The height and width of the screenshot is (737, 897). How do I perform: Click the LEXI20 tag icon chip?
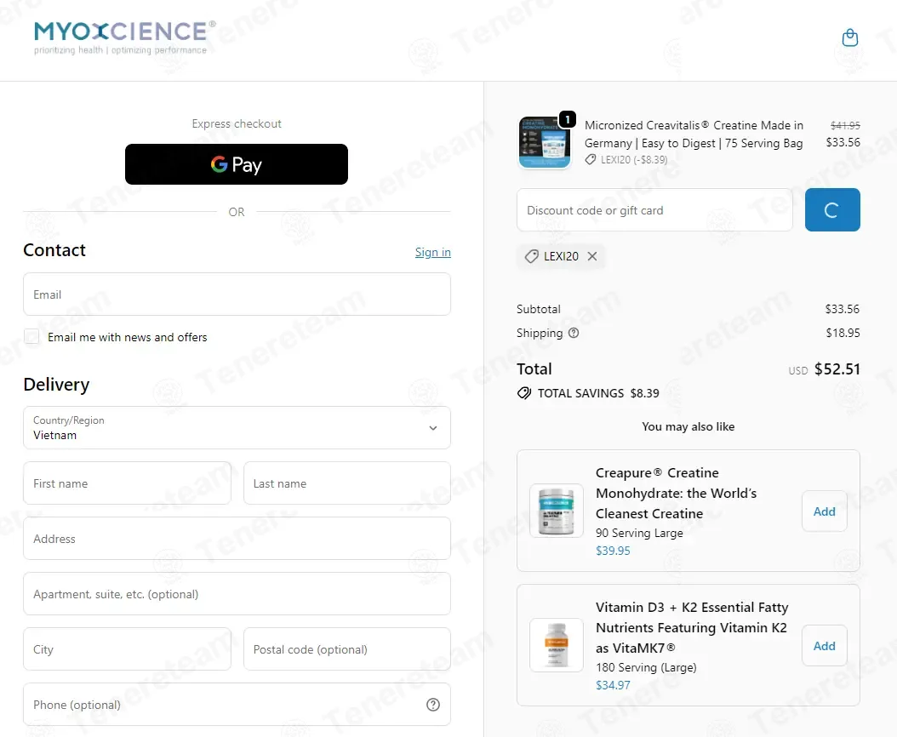(x=561, y=256)
